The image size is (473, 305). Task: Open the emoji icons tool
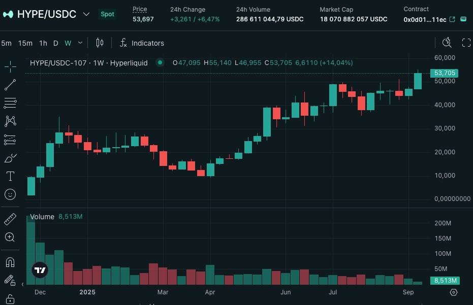(x=10, y=194)
